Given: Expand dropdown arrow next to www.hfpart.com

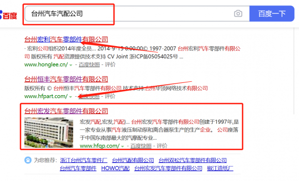Looking at the screenshot, I should click(71, 97).
